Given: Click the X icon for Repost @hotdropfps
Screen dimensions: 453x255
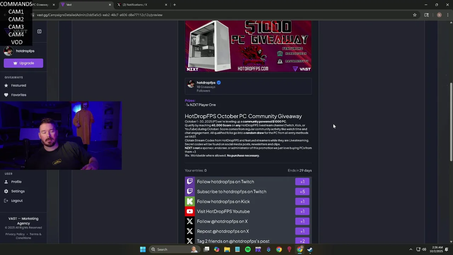Looking at the screenshot, I should 190,231.
